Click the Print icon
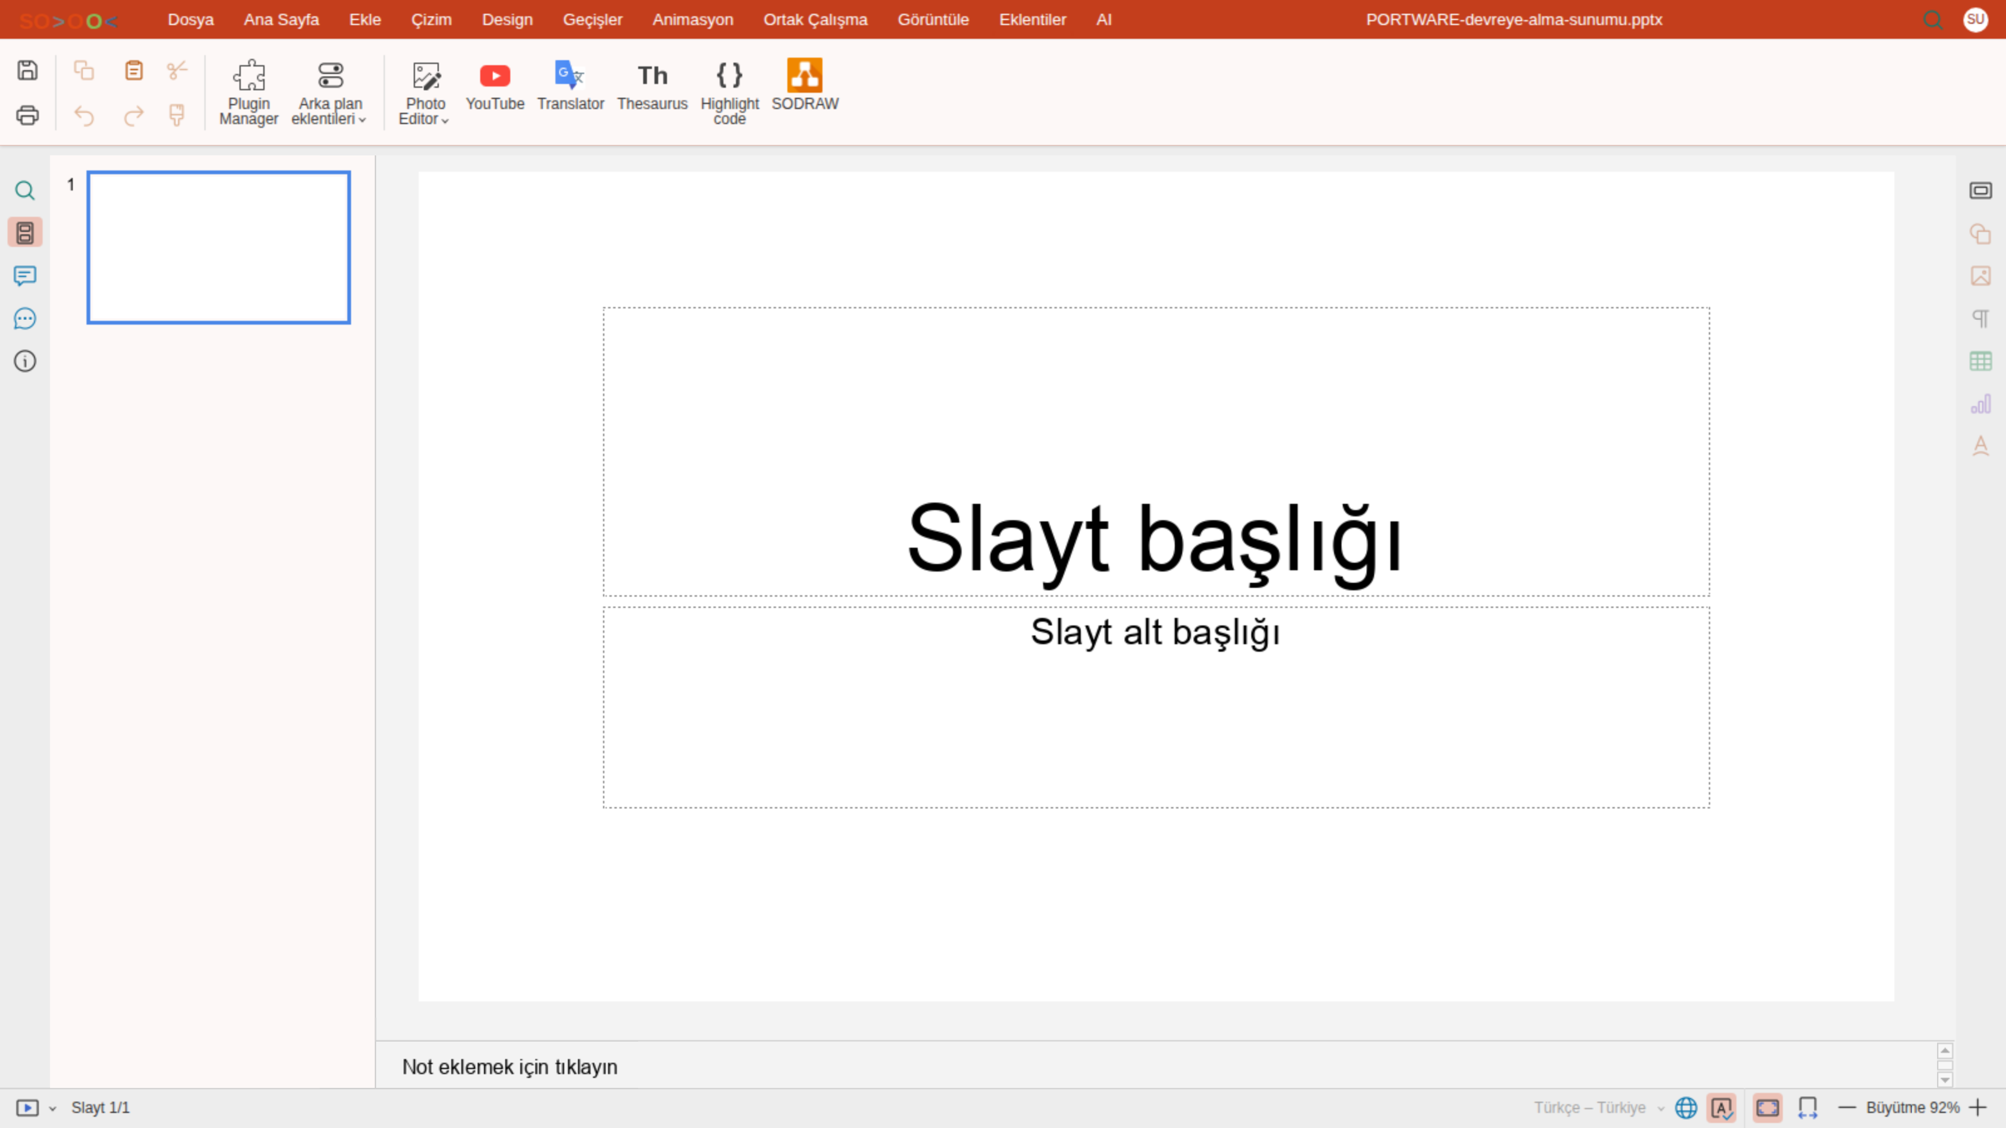Screen dimensions: 2006x1128 27,115
